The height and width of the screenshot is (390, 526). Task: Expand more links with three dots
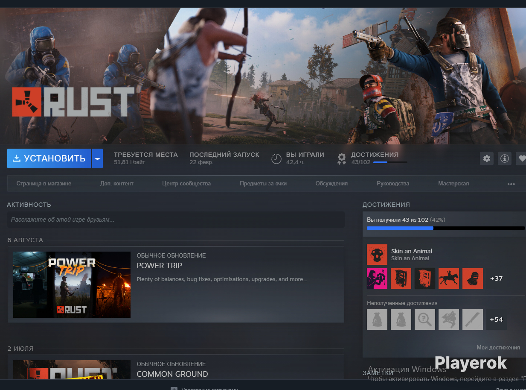point(511,184)
